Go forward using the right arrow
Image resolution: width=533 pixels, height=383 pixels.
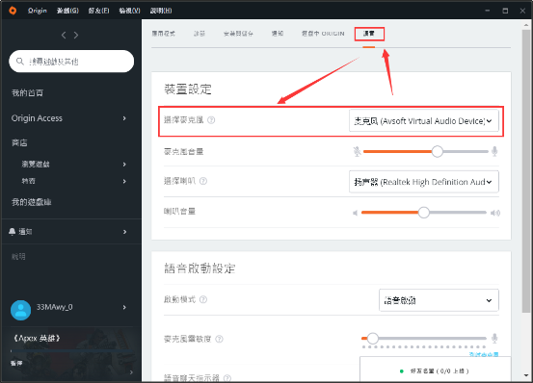coord(76,36)
